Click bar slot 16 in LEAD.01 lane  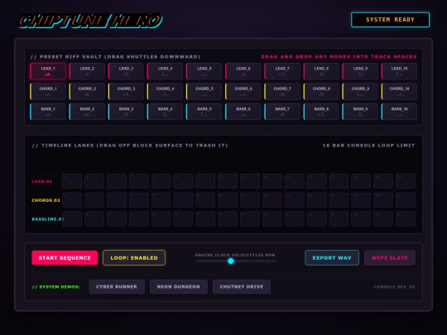[x=406, y=181]
